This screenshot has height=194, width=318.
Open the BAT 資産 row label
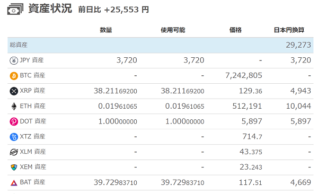tap(32, 182)
